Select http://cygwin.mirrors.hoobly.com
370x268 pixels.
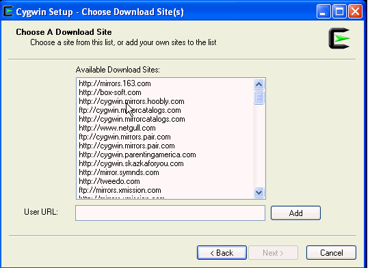[x=131, y=101]
